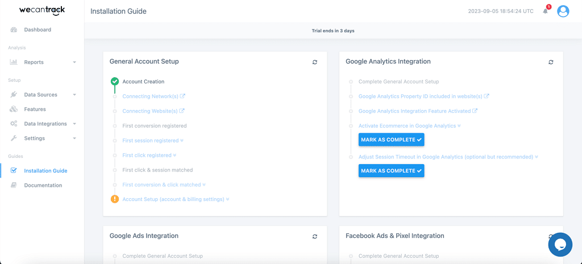Click the green Account Creation checkmark

pyautogui.click(x=115, y=82)
